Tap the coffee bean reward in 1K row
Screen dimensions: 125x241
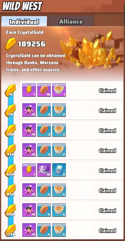tap(44, 90)
